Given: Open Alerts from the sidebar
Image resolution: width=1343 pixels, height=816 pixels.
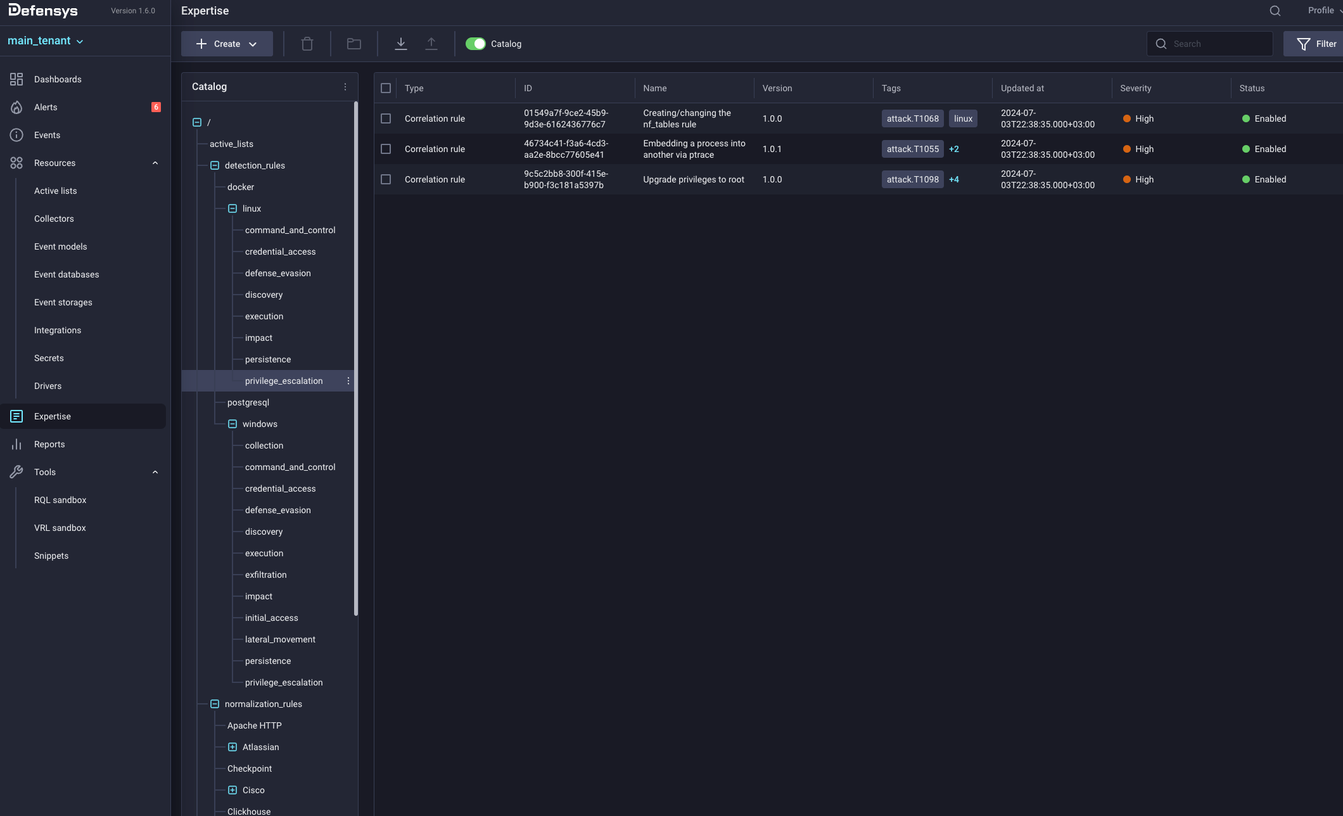Looking at the screenshot, I should (x=46, y=107).
